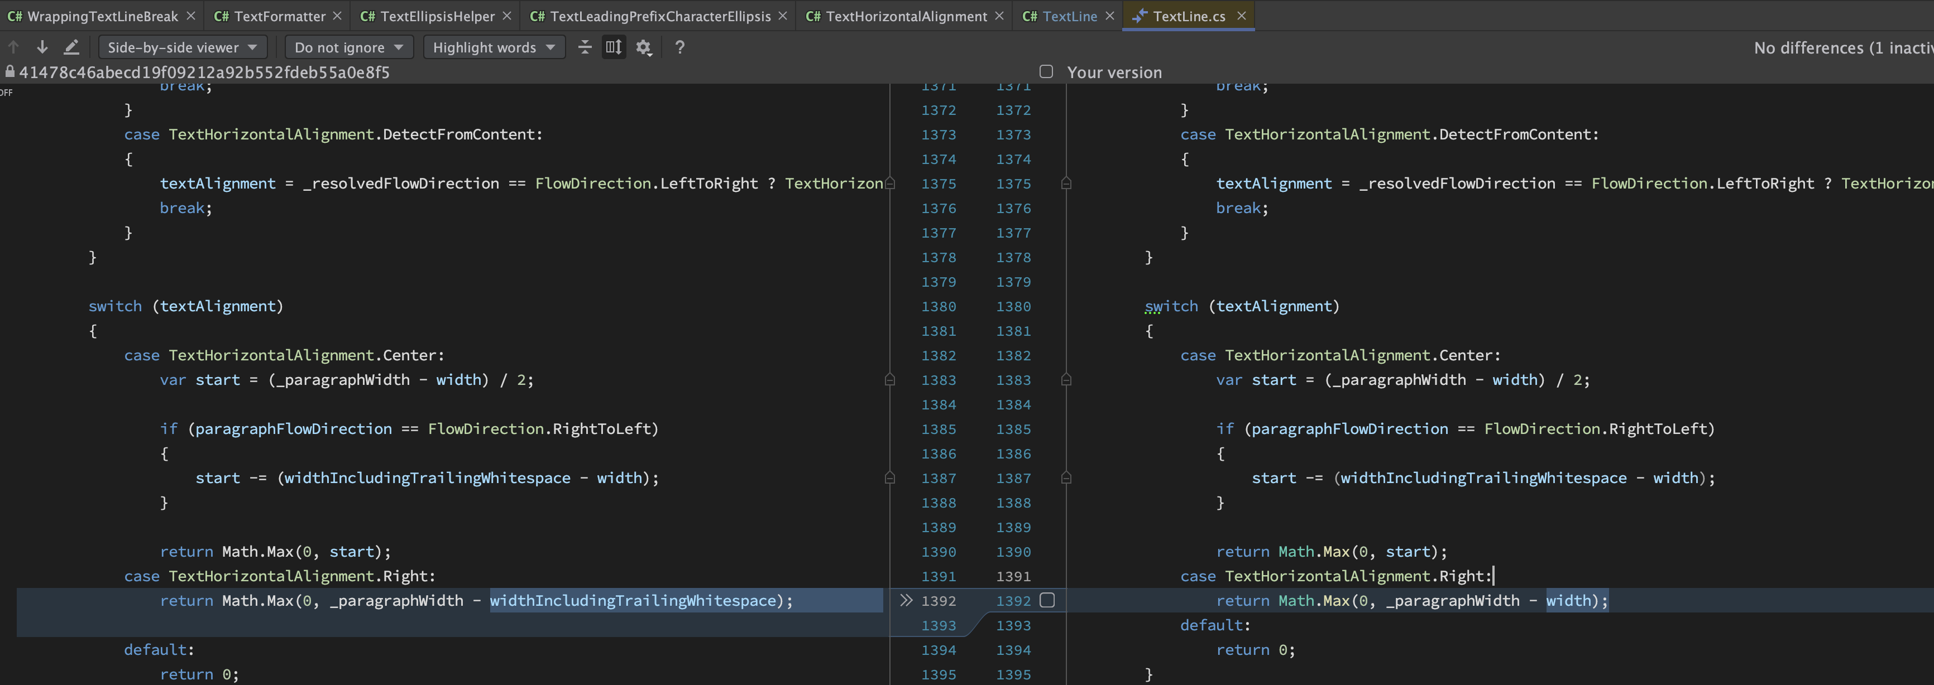Jump to the previous difference arrow
The height and width of the screenshot is (685, 1934).
pos(13,46)
